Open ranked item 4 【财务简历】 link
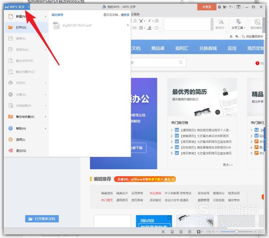 click(x=206, y=148)
